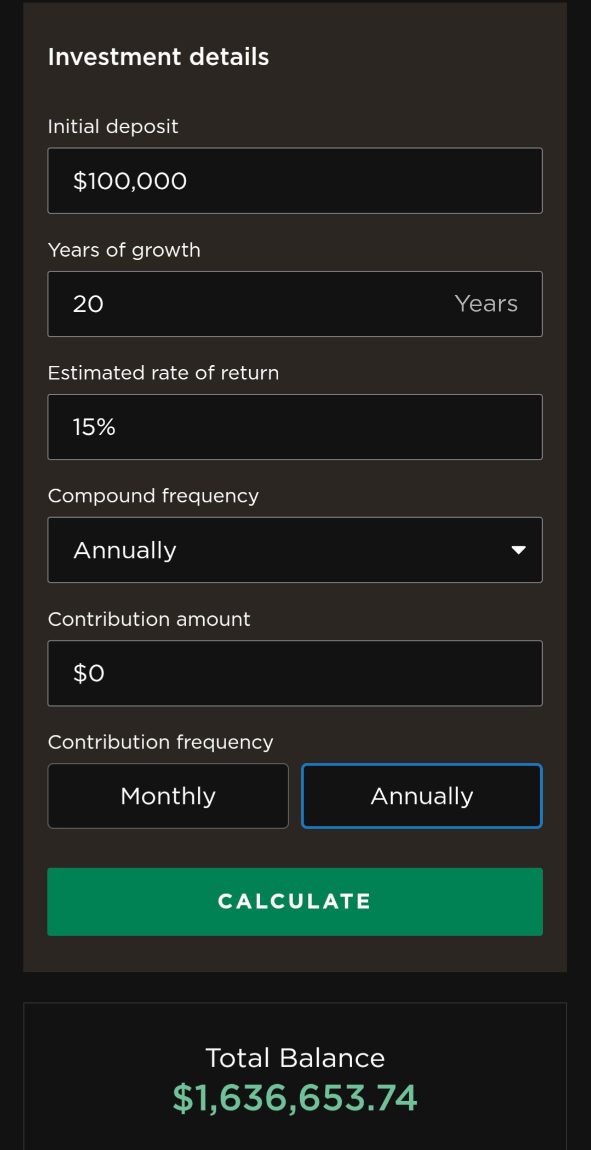This screenshot has width=591, height=1150.
Task: Choose Annually contribution frequency
Action: [422, 796]
